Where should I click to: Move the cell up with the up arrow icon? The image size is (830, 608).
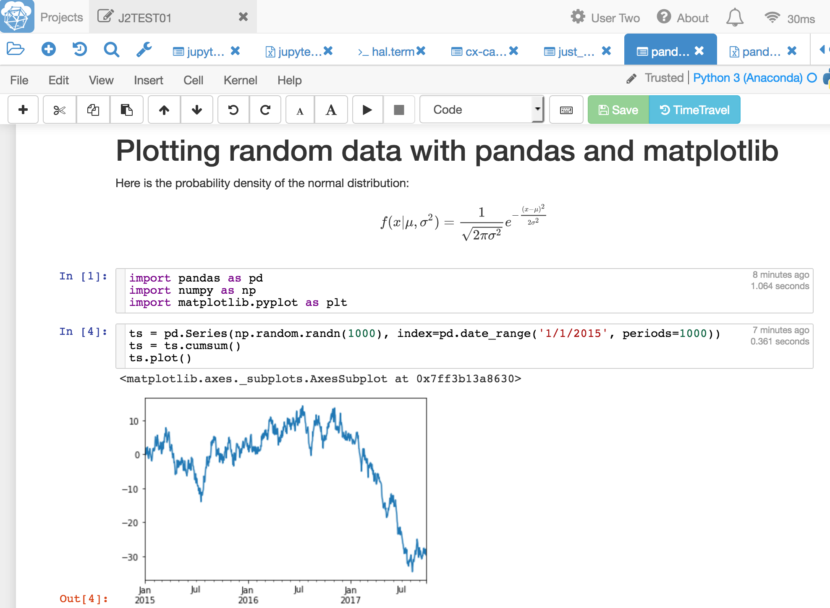coord(164,110)
